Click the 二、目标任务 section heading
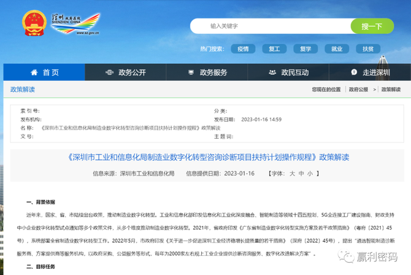 point(40,266)
